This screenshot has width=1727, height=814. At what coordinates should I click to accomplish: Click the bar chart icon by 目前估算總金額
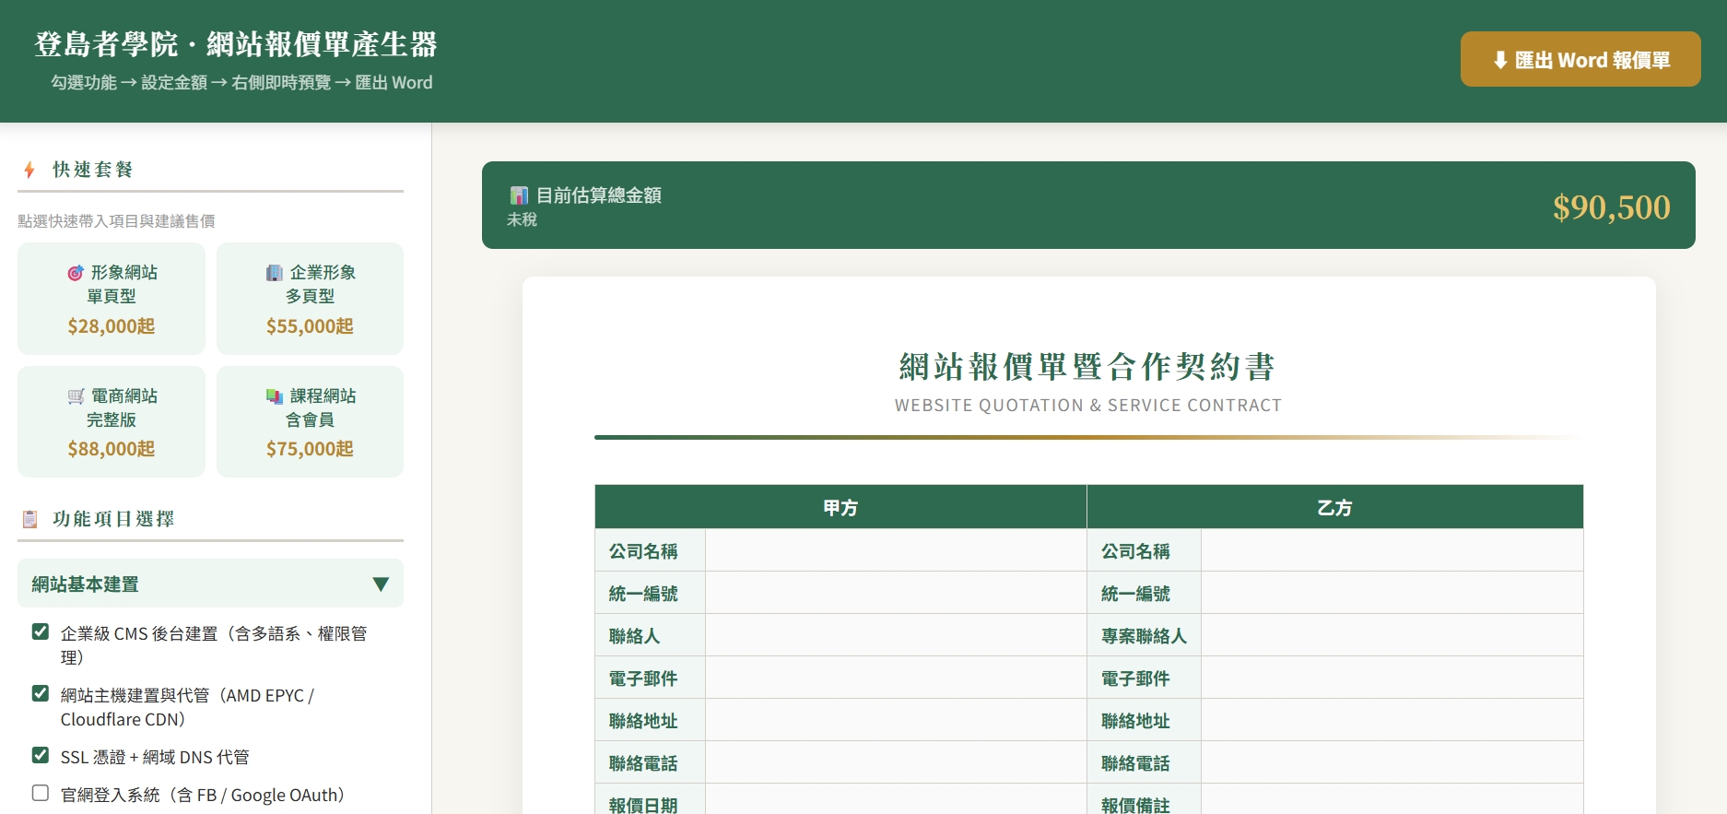(519, 195)
